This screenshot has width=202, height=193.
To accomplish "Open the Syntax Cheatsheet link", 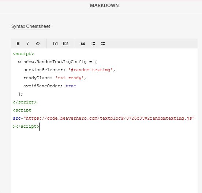I will tap(31, 26).
